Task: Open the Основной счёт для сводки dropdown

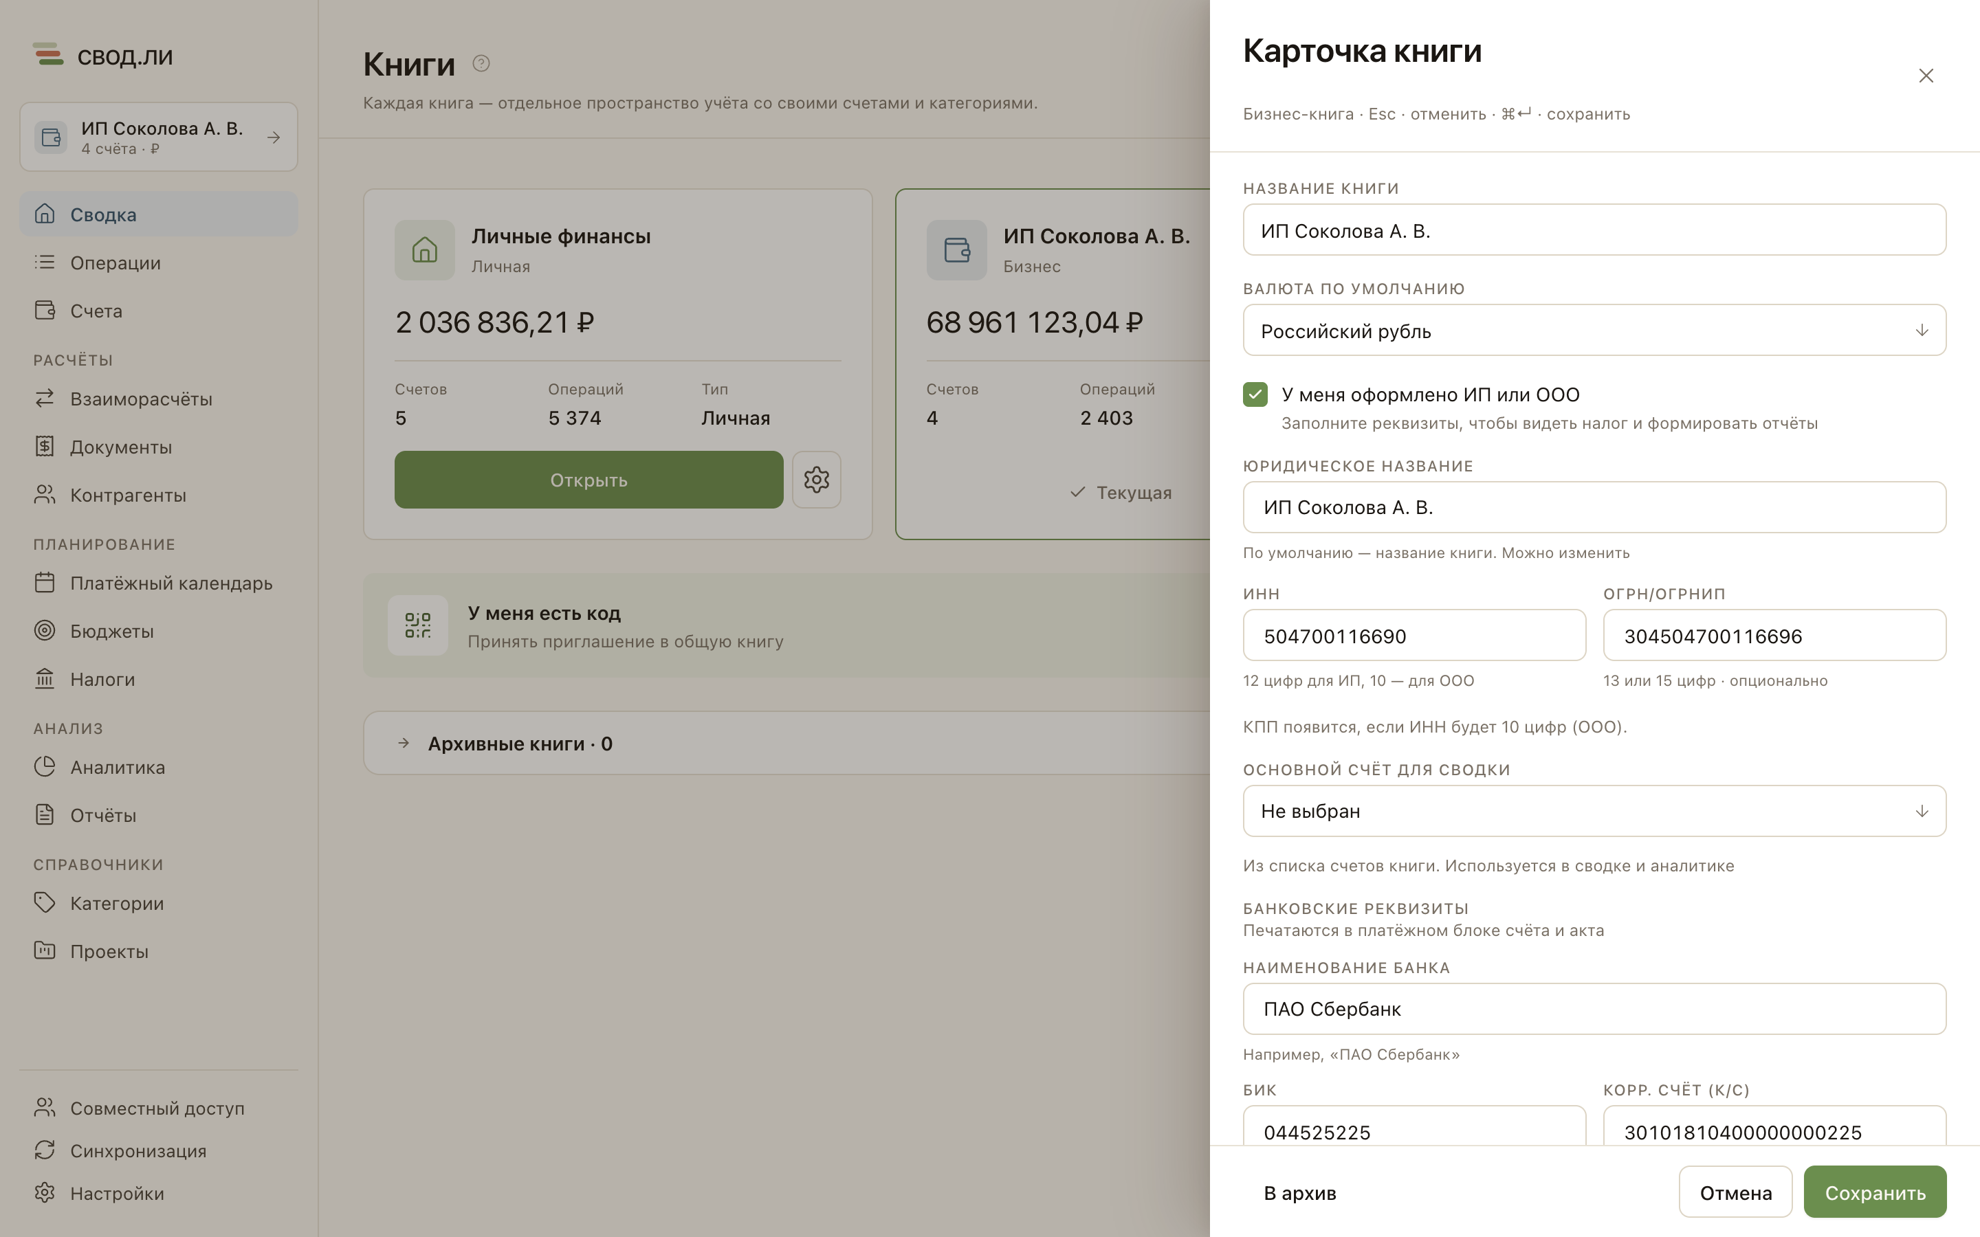Action: pos(1594,811)
